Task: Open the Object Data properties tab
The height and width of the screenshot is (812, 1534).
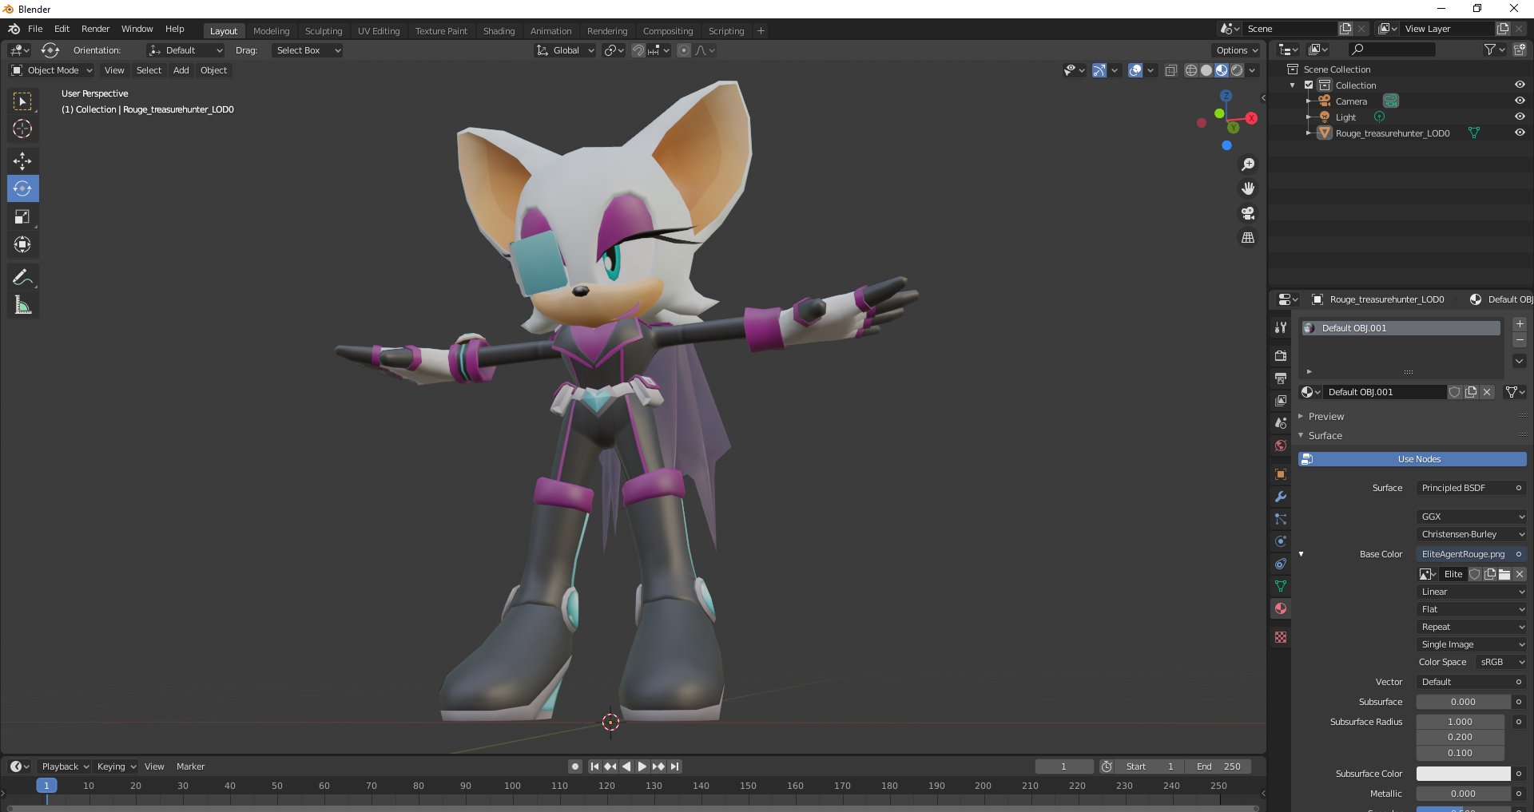Action: point(1281,586)
